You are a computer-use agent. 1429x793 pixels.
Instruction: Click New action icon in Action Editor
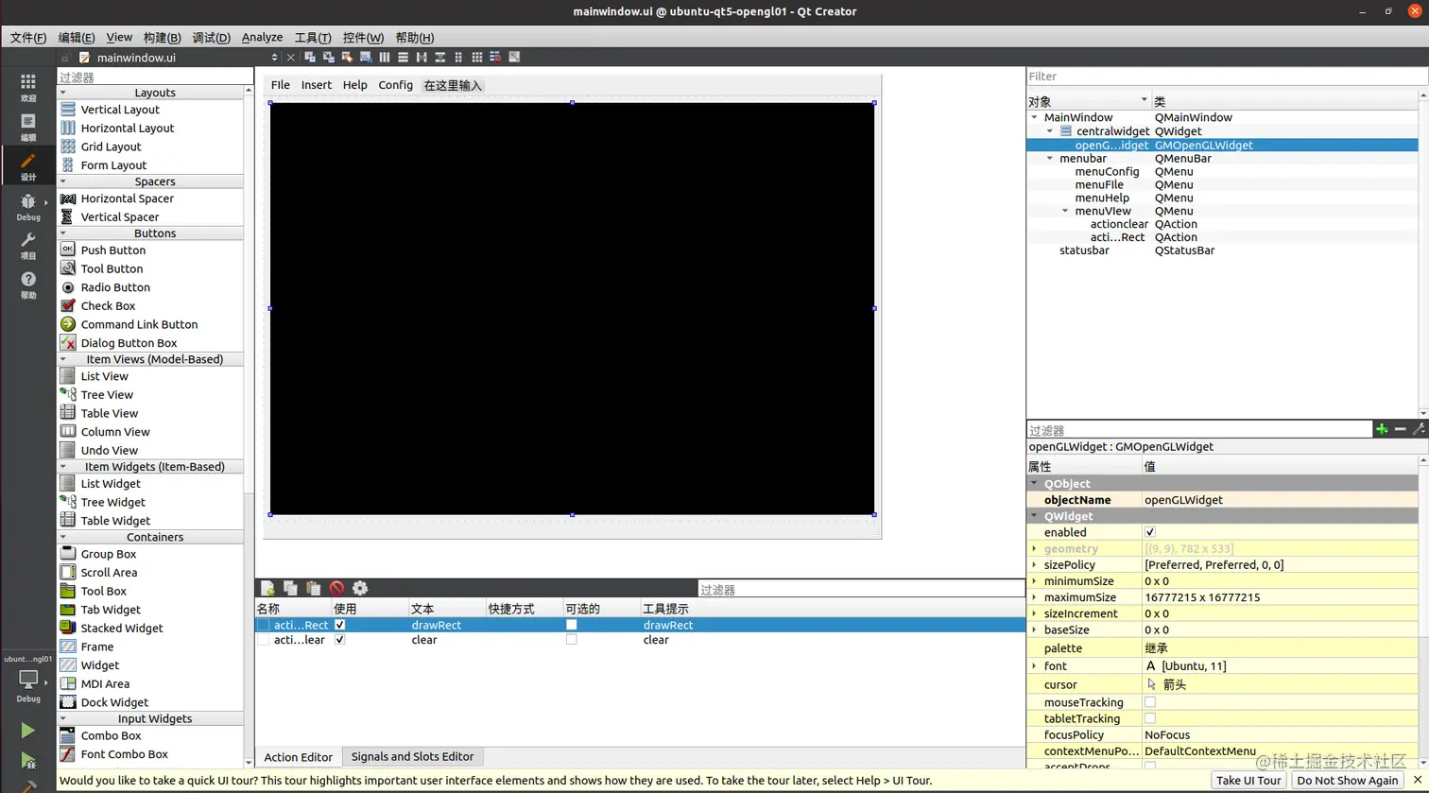(267, 588)
